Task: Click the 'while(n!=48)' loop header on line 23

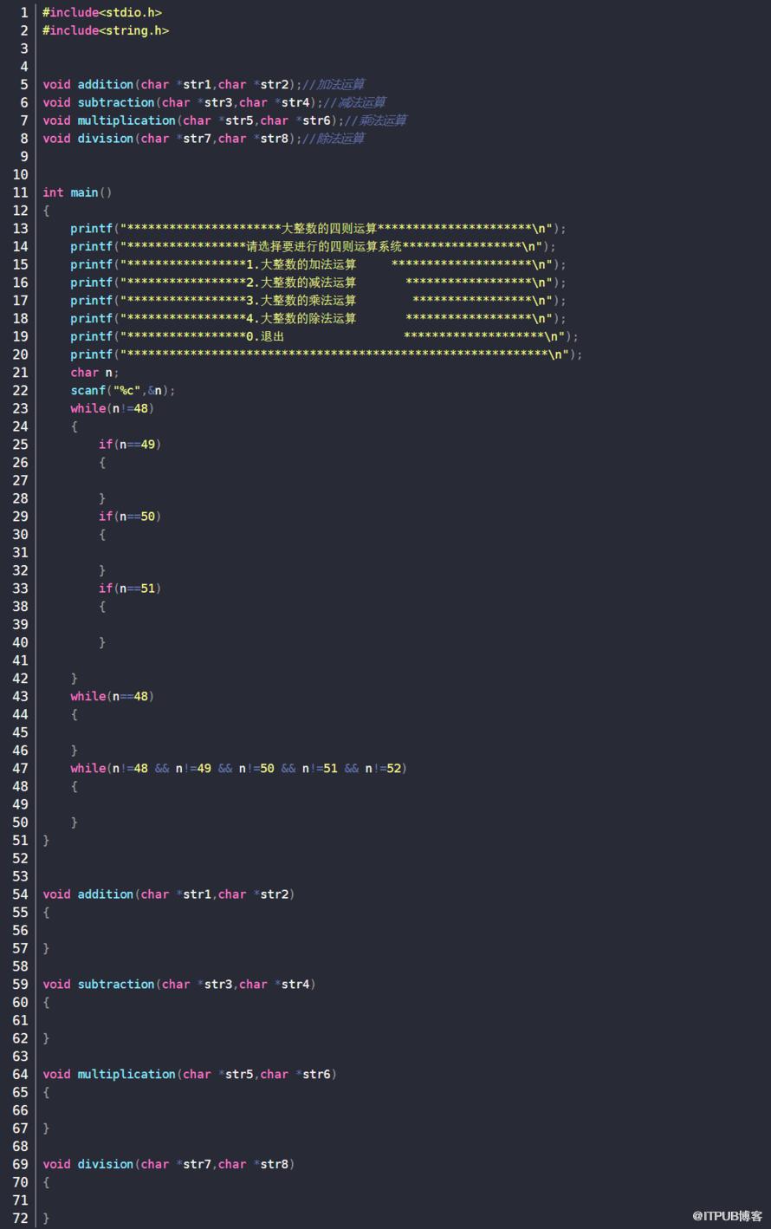Action: 113,408
